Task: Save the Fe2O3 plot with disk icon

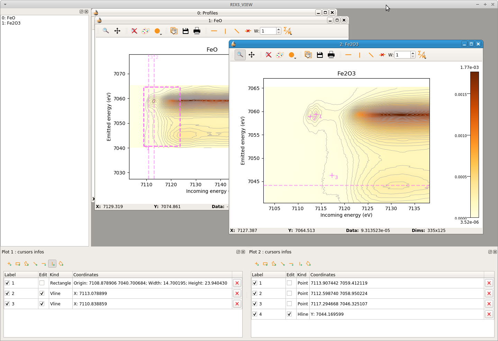Action: (320, 55)
